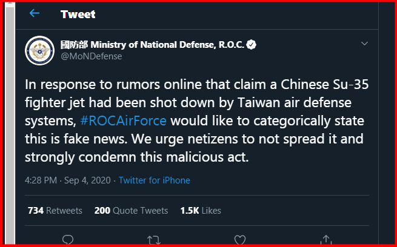This screenshot has height=247, width=397.
Task: Open the #ROCAirForce hashtag link
Action: 123,120
